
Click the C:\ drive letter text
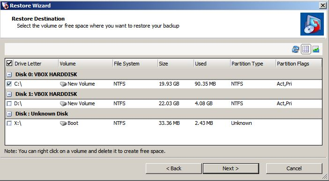click(18, 84)
